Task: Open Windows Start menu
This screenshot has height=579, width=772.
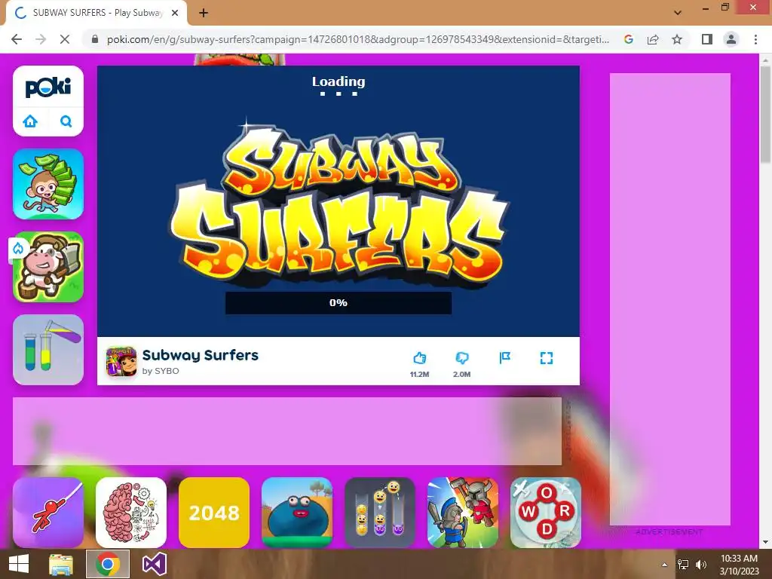Action: [x=19, y=564]
